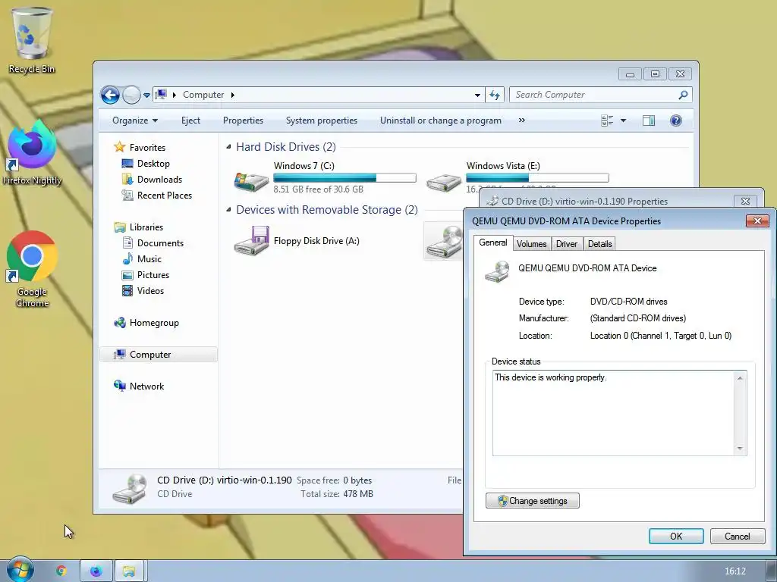Viewport: 777px width, 582px height.
Task: Close the CD Drive (D:) Properties window
Action: 745,201
